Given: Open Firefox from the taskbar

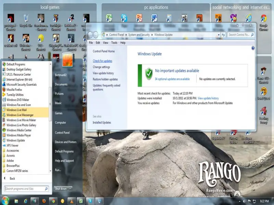Looking at the screenshot, I should pyautogui.click(x=44, y=201).
